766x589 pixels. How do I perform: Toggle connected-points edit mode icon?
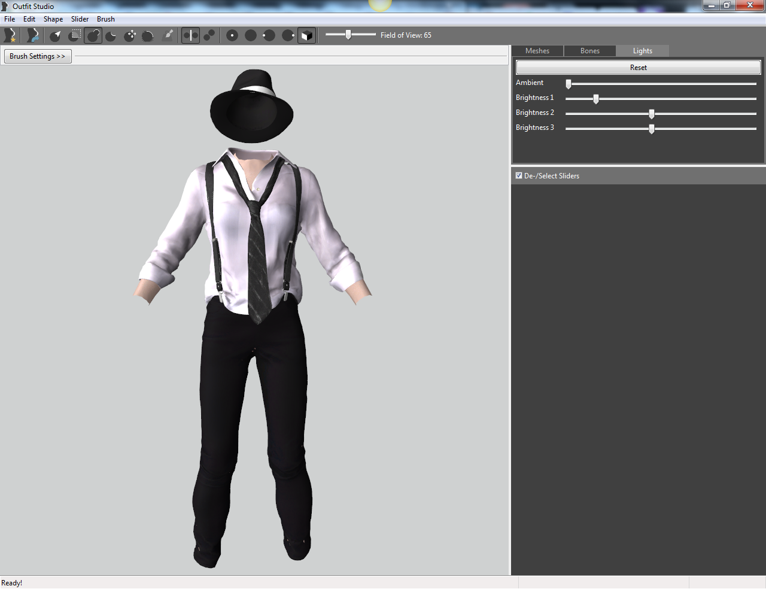point(209,35)
